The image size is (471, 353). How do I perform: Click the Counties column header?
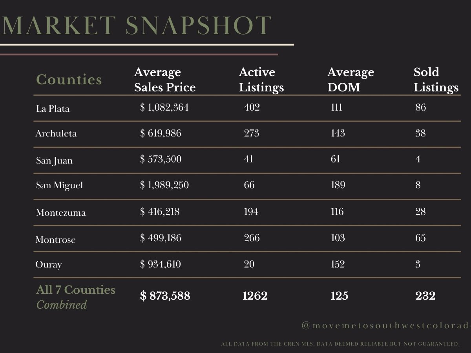pos(69,80)
